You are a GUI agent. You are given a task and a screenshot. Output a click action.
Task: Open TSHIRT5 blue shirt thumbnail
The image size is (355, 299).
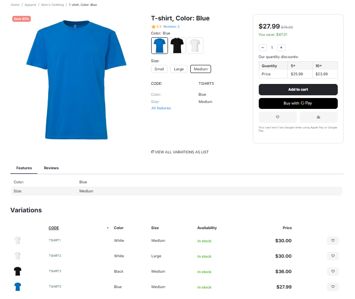pos(18,287)
